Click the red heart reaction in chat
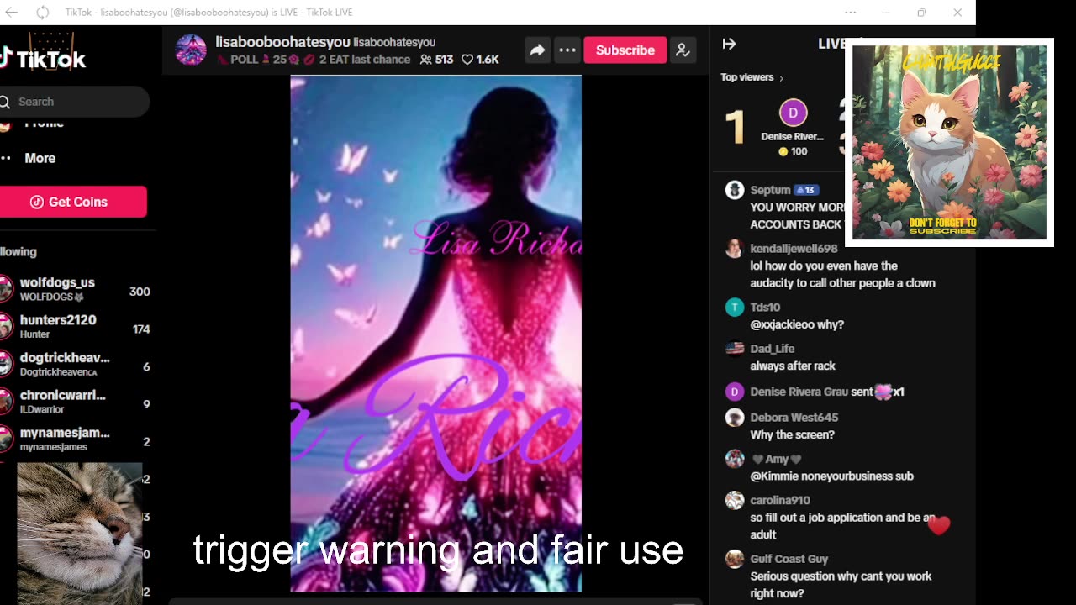Viewport: 1076px width, 605px height. pos(938,526)
